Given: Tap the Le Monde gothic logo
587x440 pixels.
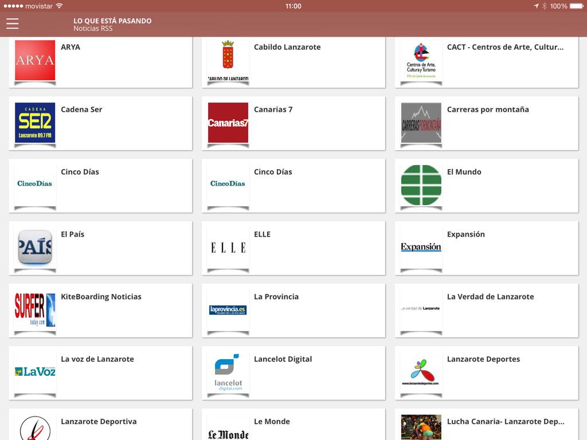Looking at the screenshot, I should (x=228, y=434).
